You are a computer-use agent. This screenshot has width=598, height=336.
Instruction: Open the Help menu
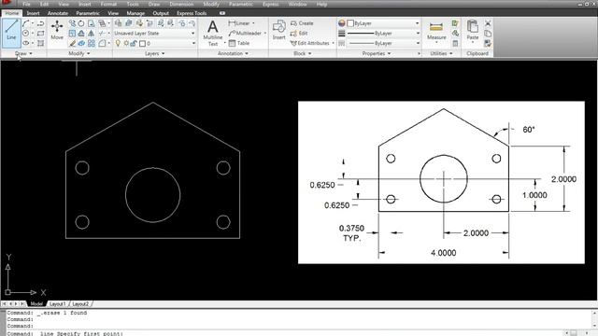(x=321, y=4)
